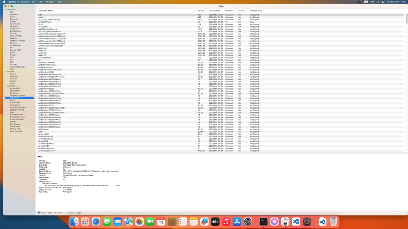Open Music app in dock
The width and height of the screenshot is (408, 229).
226,222
